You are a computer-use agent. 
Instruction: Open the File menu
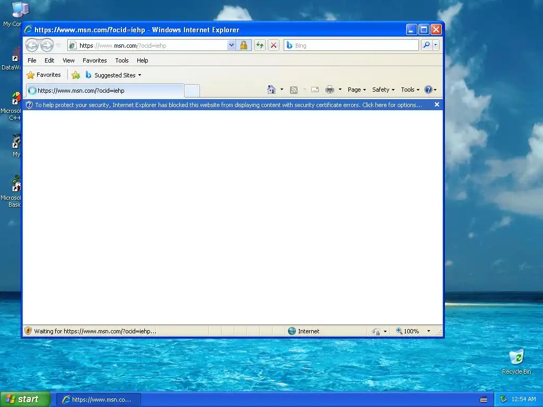pyautogui.click(x=32, y=60)
